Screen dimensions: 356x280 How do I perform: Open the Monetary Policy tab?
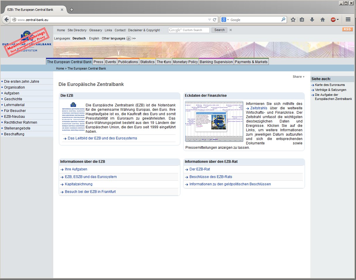[x=185, y=62]
